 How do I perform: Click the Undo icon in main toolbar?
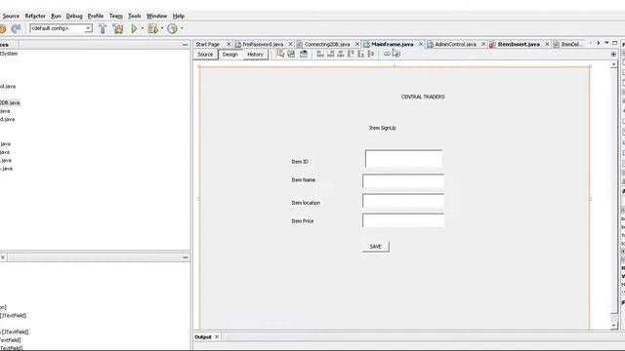pyautogui.click(x=2, y=28)
